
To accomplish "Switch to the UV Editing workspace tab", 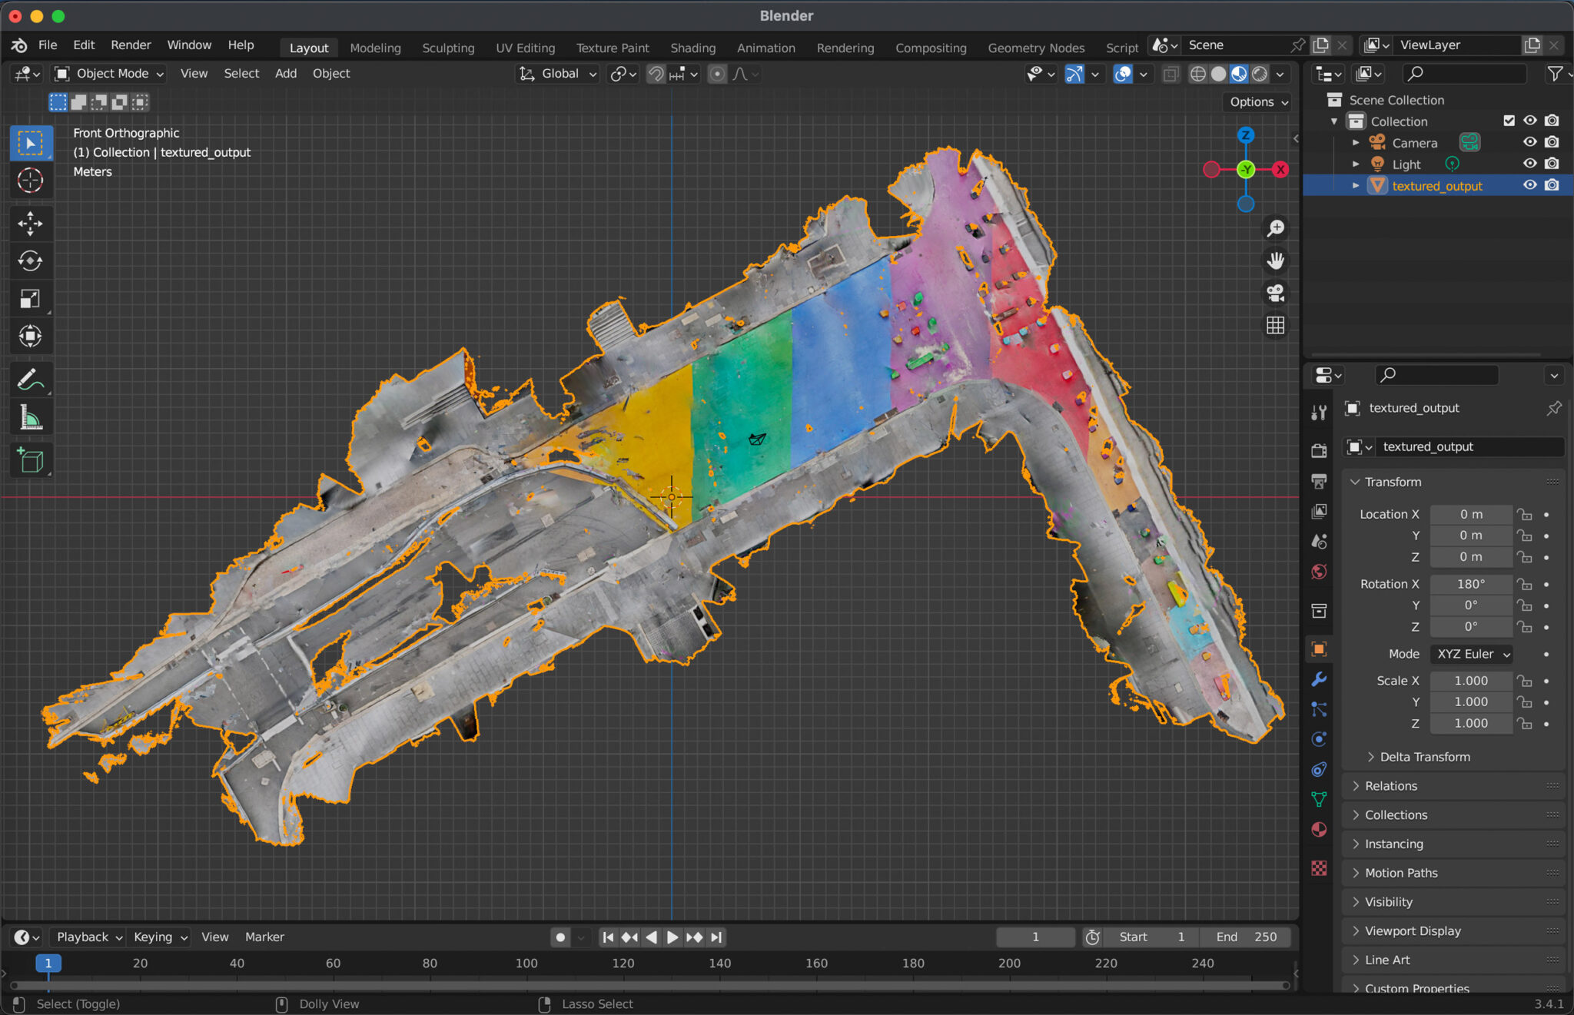I will click(525, 47).
